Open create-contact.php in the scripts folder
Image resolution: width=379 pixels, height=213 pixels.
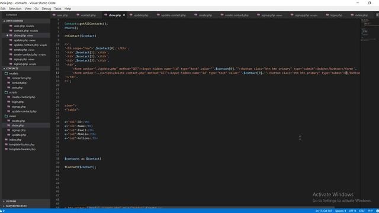click(x=23, y=97)
